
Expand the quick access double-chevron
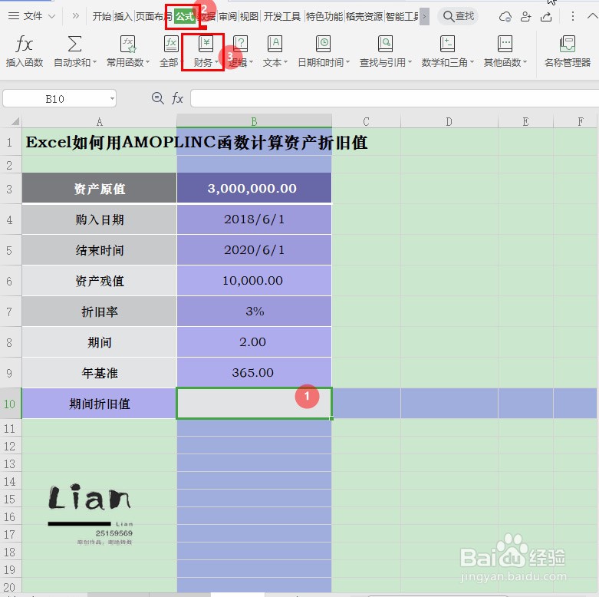[76, 16]
